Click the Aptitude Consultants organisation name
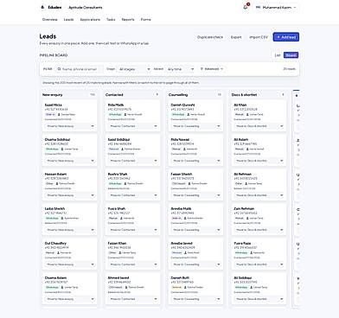This screenshot has height=318, width=339. 86,8
